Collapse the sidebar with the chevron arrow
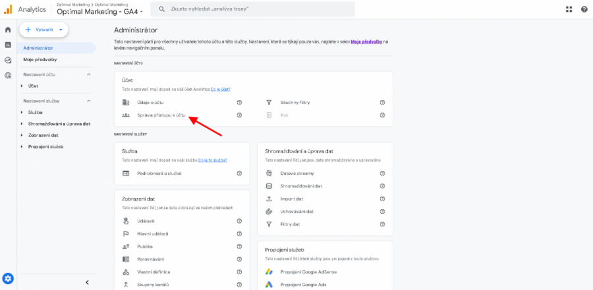This screenshot has width=593, height=290. (x=88, y=282)
